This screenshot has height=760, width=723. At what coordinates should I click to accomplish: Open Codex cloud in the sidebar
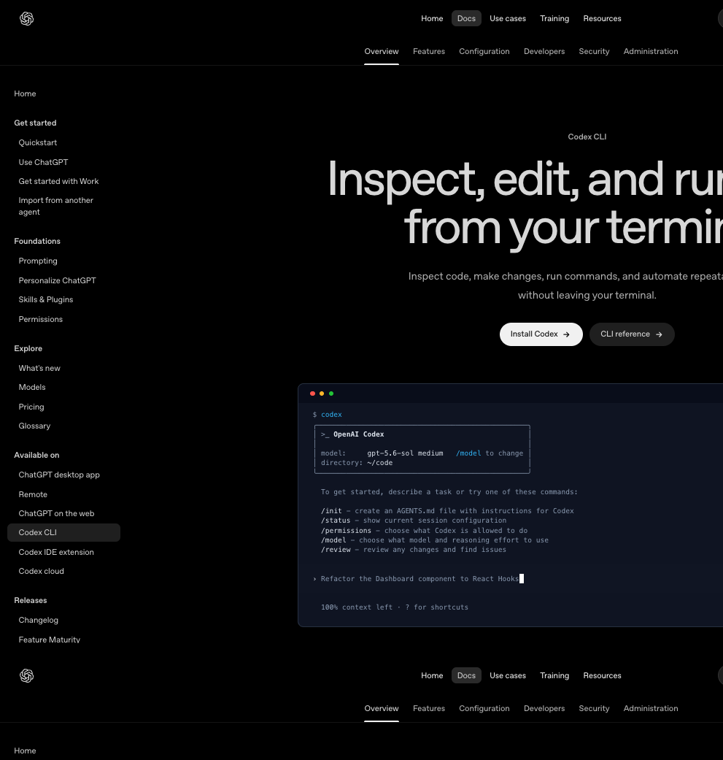41,571
